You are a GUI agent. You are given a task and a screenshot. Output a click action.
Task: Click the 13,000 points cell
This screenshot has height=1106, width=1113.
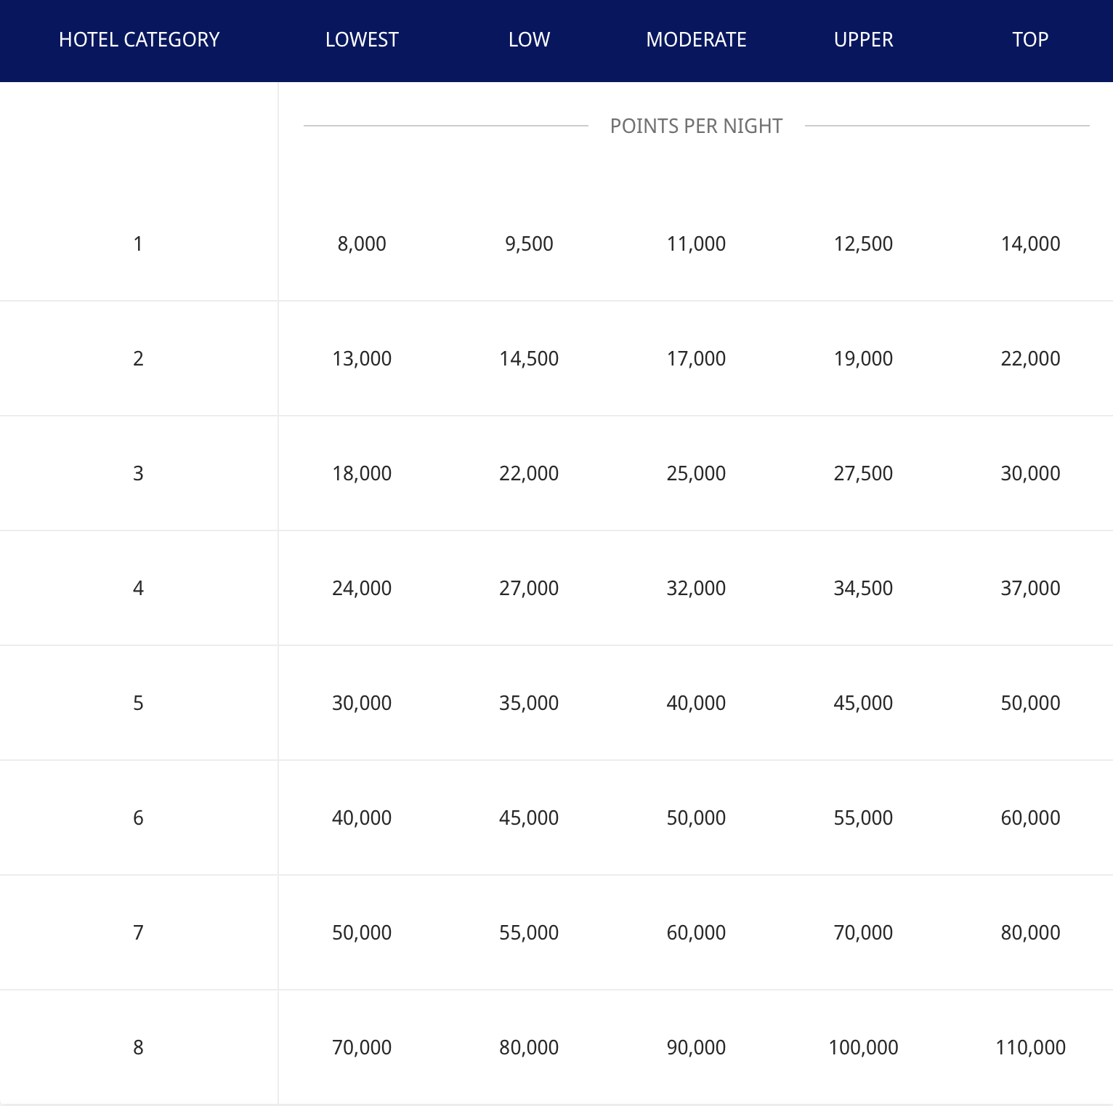coord(362,358)
